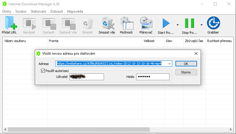236x134 pixels.
Task: Open the Plánovač scheduler icon
Action: click(146, 23)
